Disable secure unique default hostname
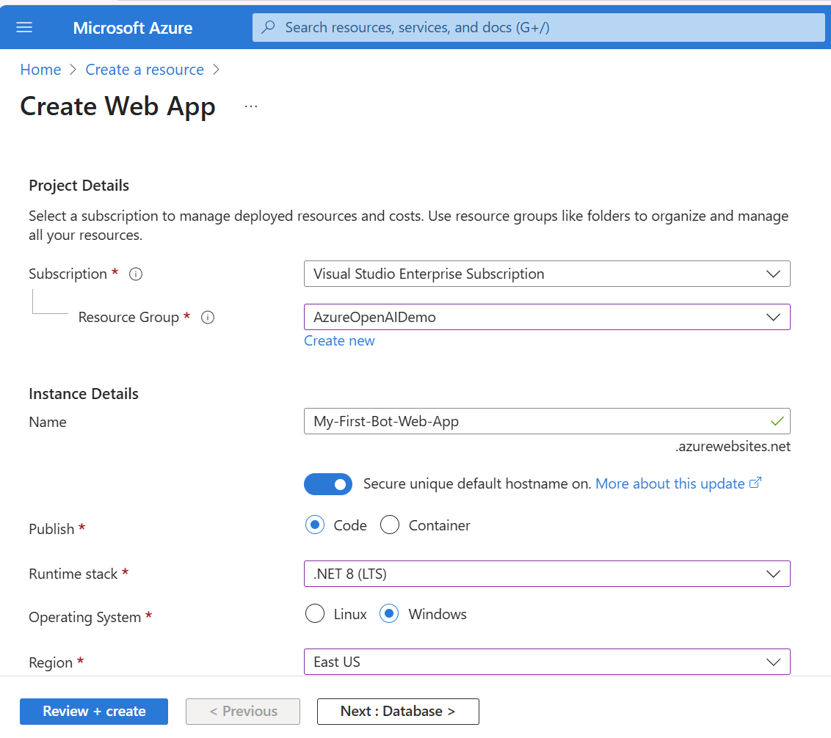Viewport: 831px width, 738px height. point(328,484)
